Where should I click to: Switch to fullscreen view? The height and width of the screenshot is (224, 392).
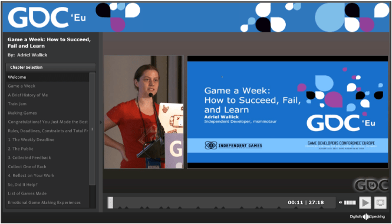coord(380,203)
